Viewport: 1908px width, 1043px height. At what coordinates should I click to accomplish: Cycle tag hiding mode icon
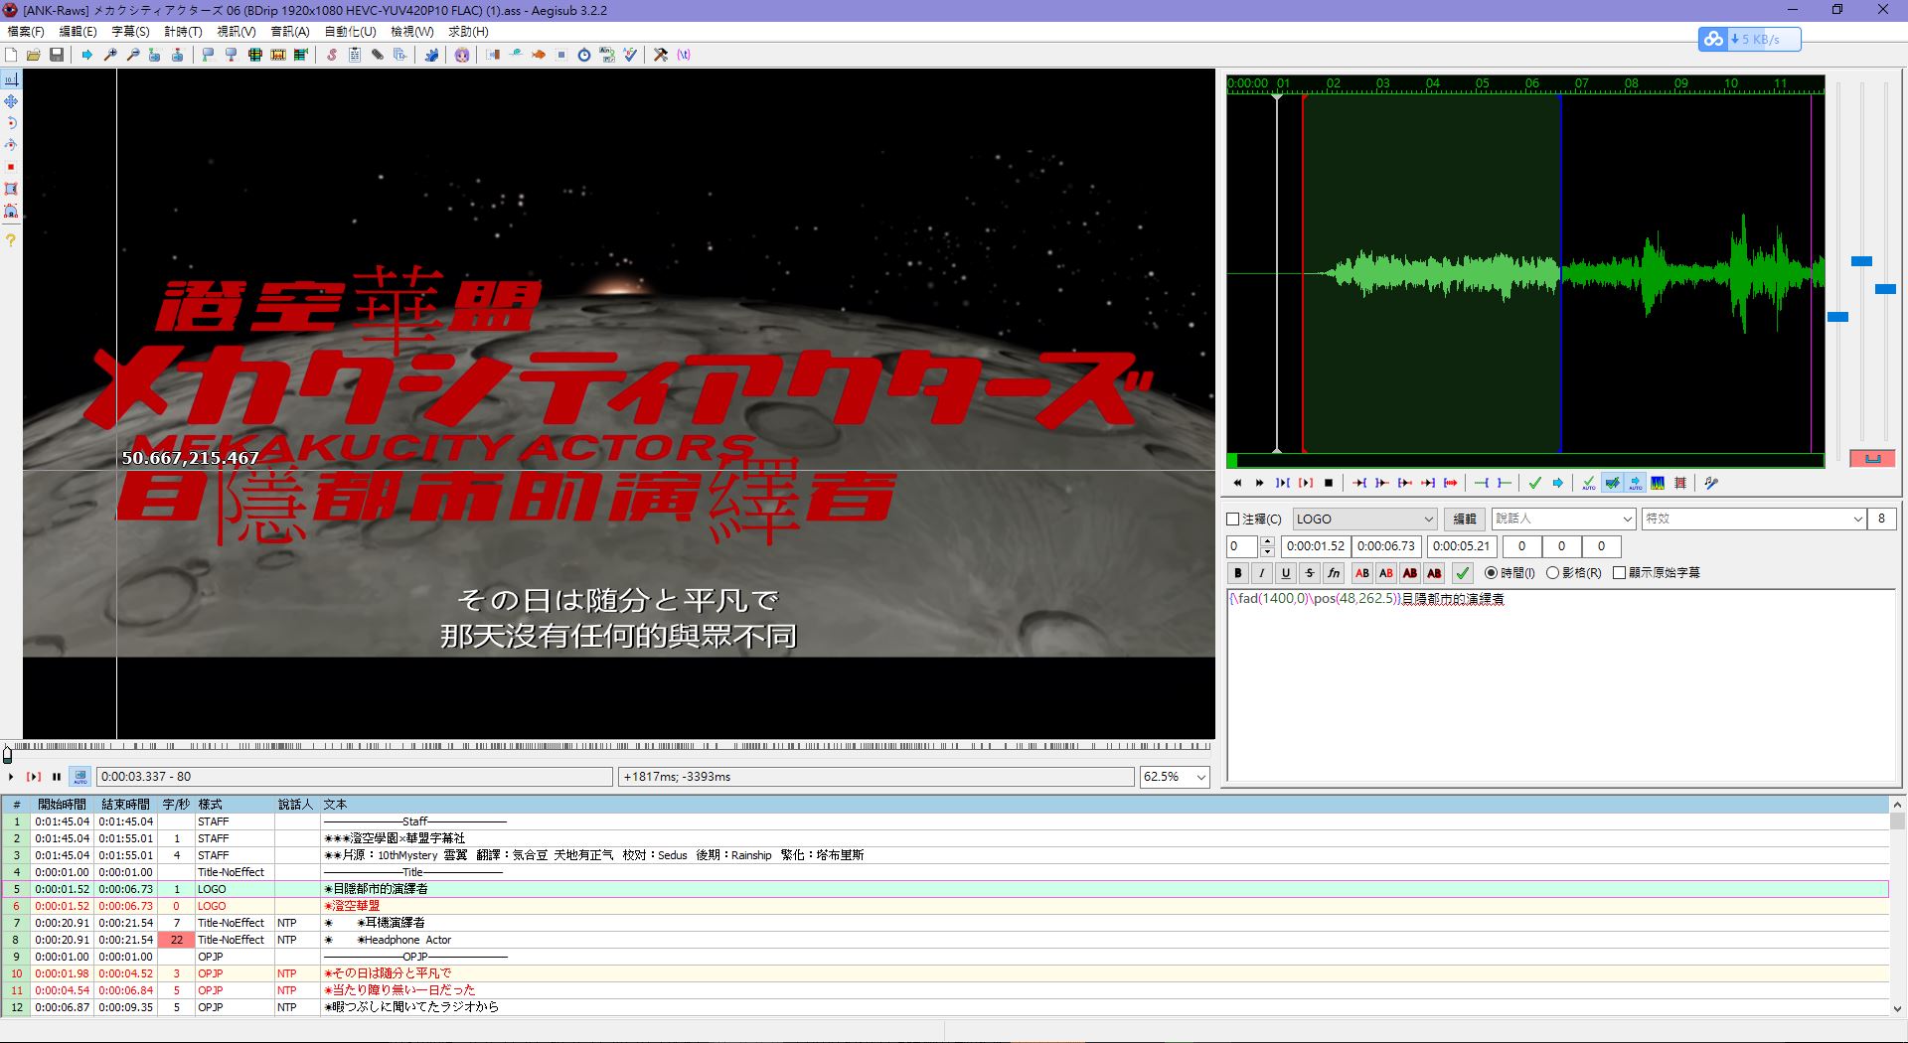point(684,55)
